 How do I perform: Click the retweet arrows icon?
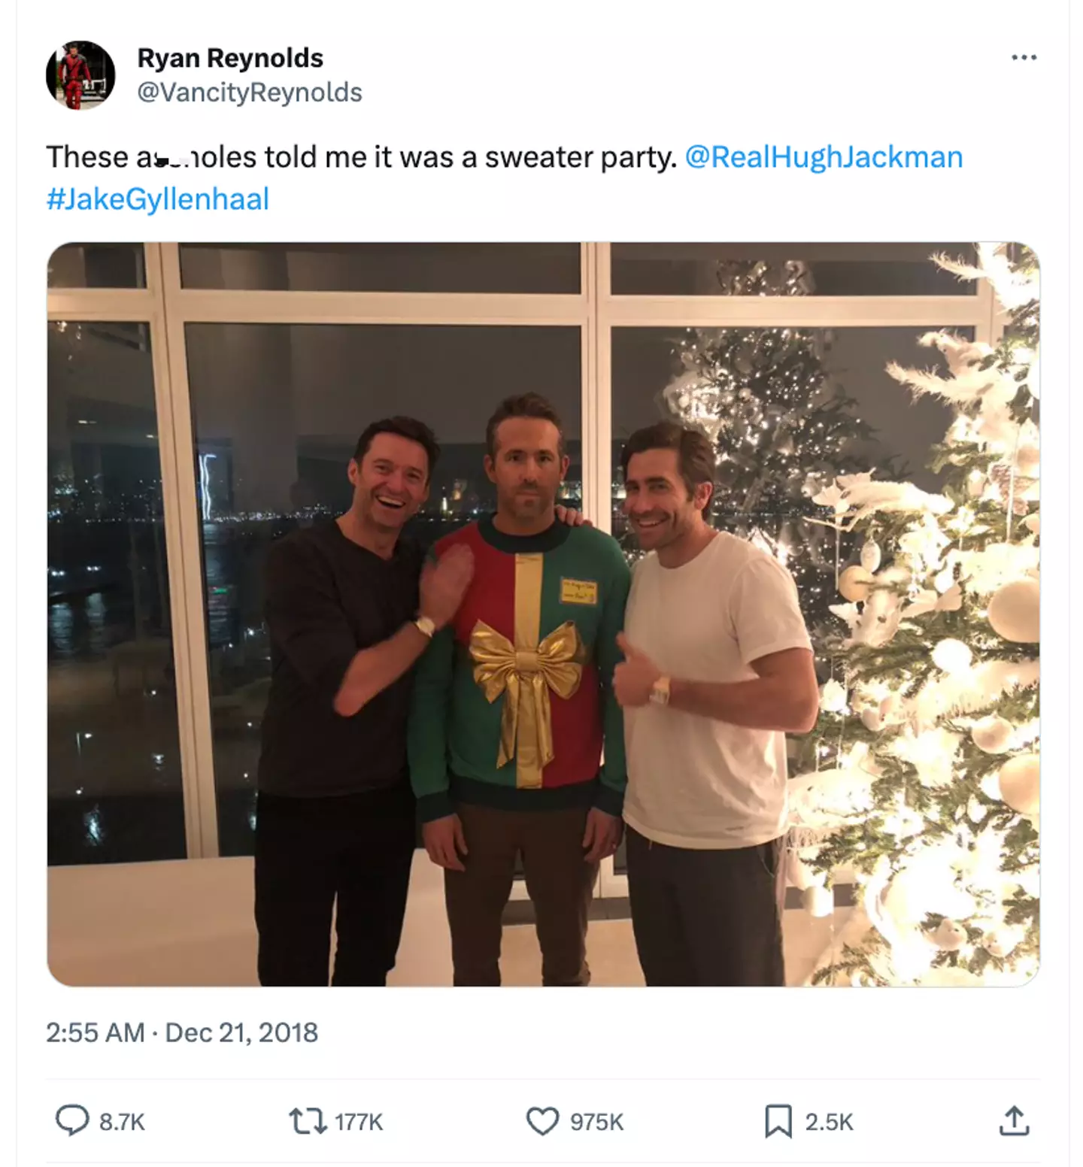point(308,1121)
